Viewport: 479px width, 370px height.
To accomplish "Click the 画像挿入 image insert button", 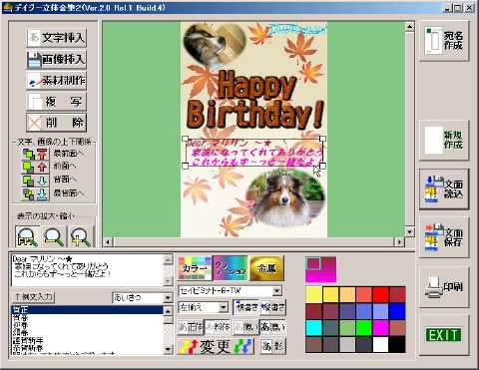I will pos(56,59).
